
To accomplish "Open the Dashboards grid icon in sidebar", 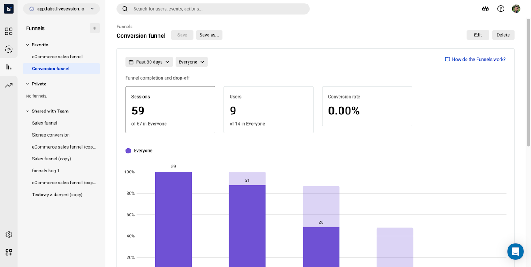I will click(x=8, y=31).
